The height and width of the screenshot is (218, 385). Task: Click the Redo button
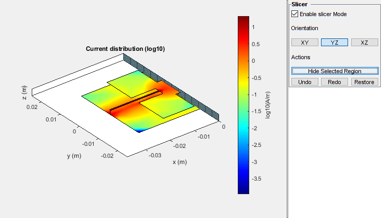pyautogui.click(x=335, y=82)
